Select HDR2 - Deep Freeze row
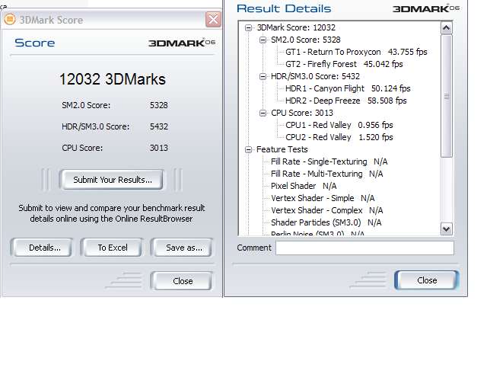Screen dimensions: 487x390 [x=346, y=101]
